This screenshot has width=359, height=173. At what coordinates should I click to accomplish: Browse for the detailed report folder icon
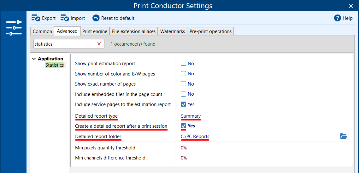[344, 136]
